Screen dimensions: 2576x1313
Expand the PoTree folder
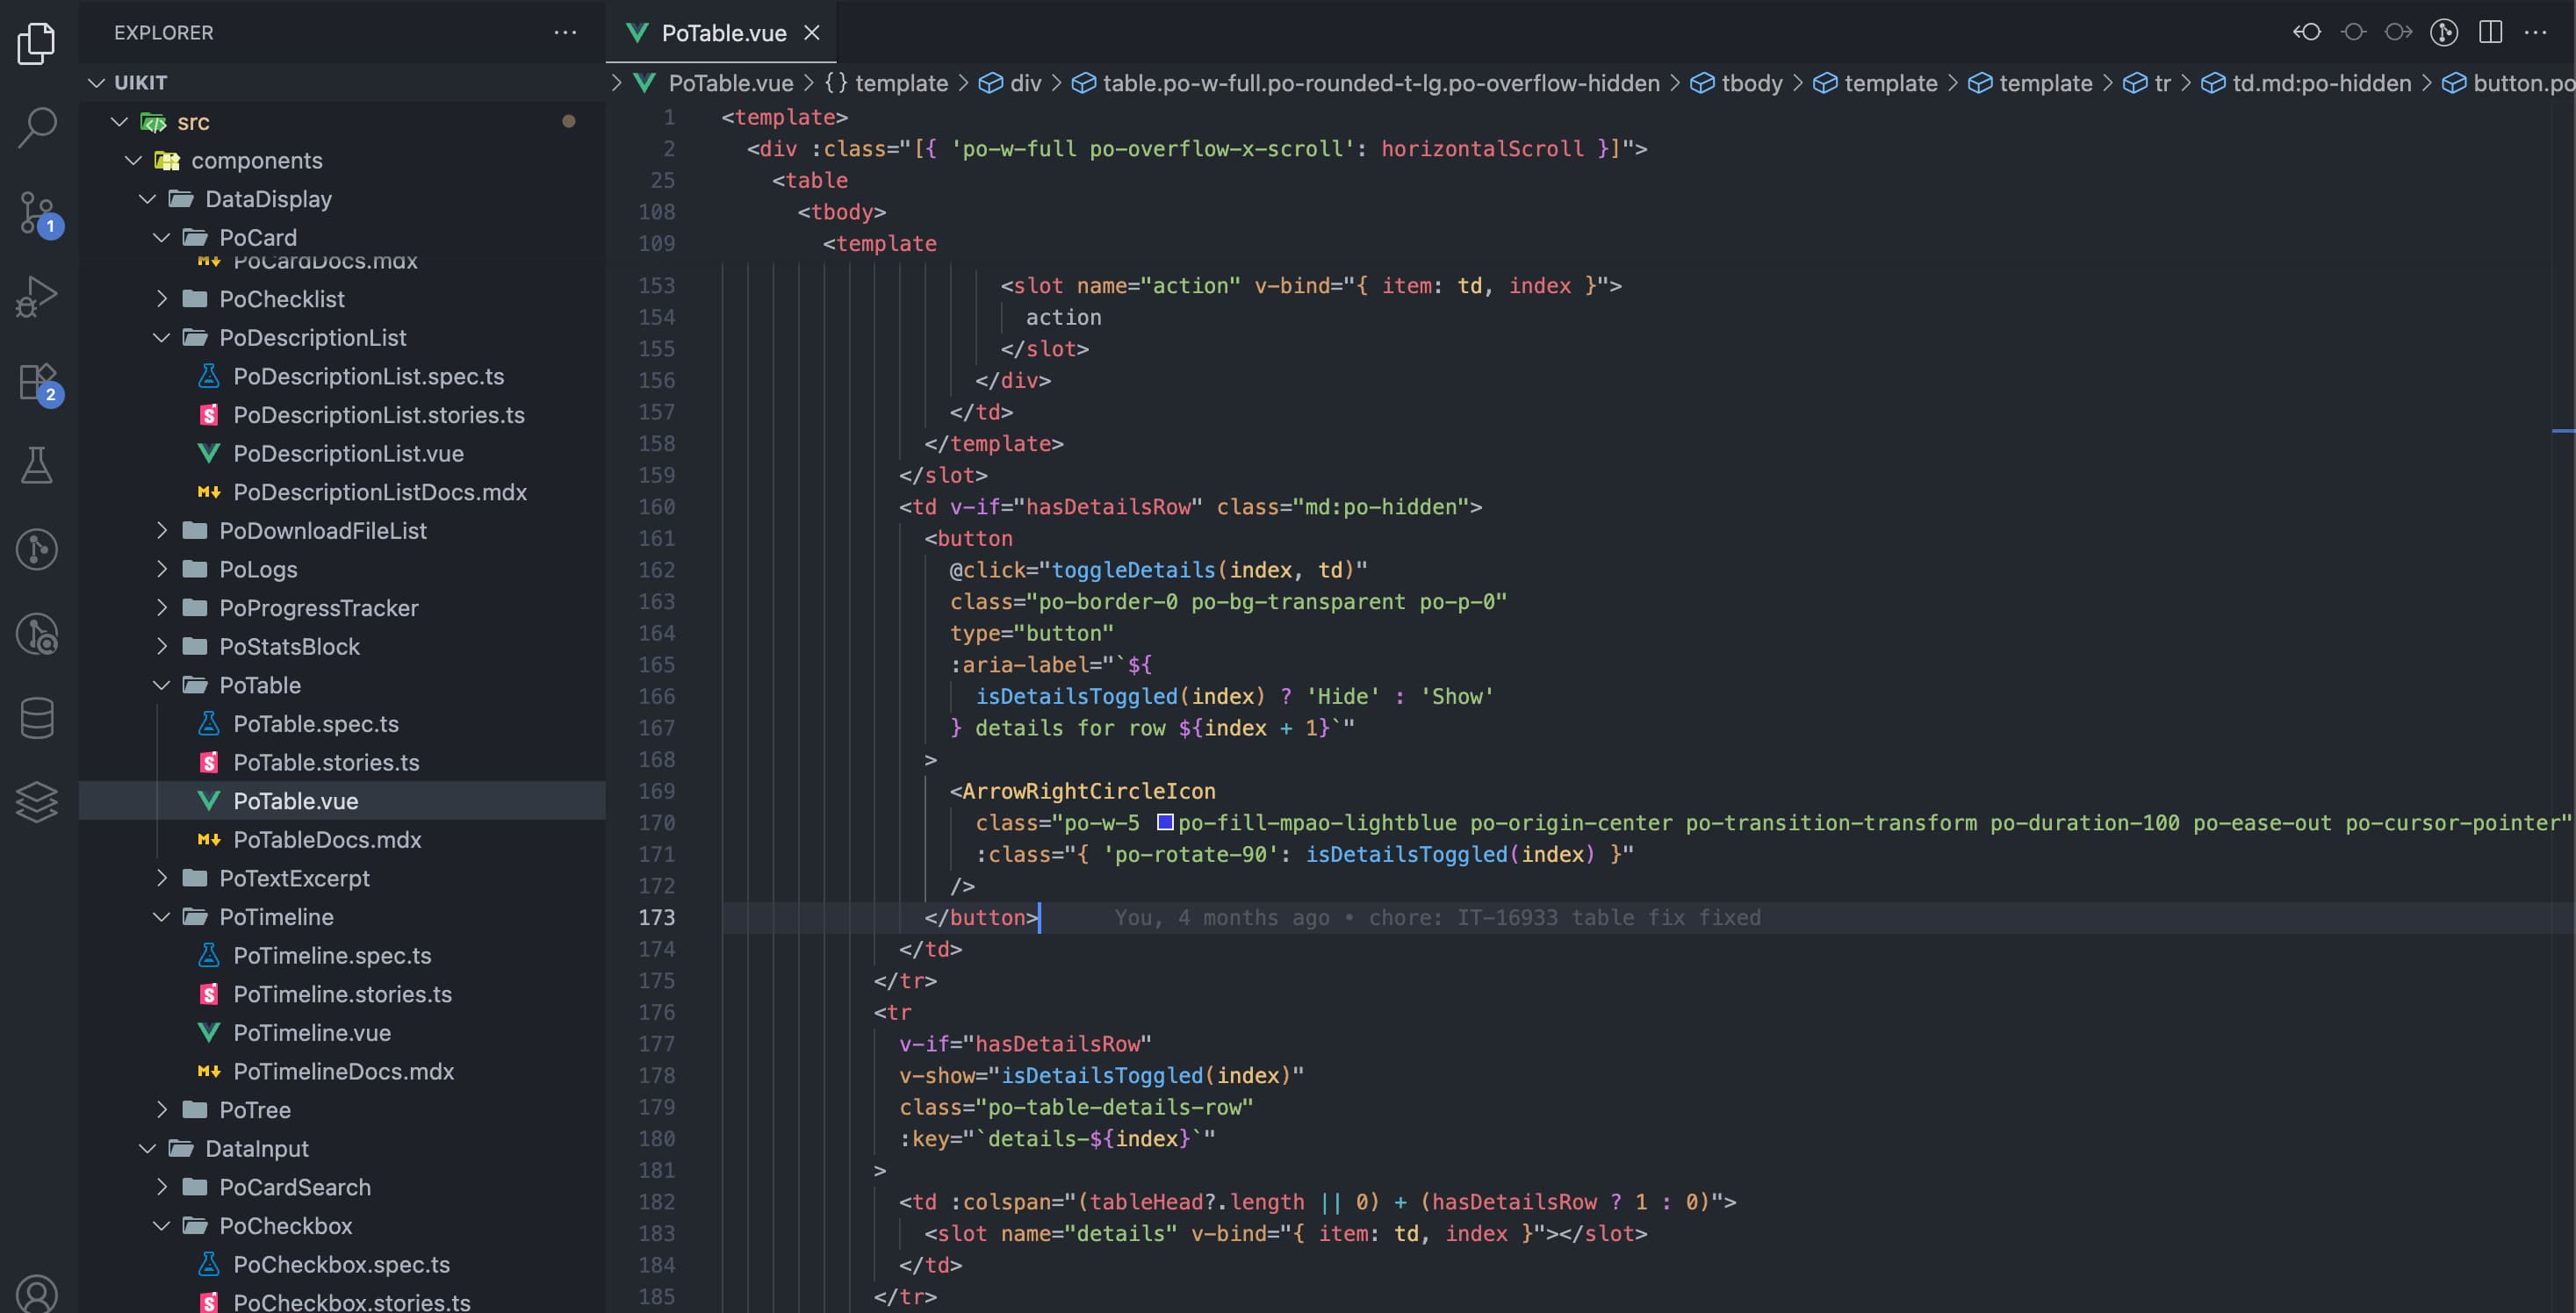[162, 1110]
